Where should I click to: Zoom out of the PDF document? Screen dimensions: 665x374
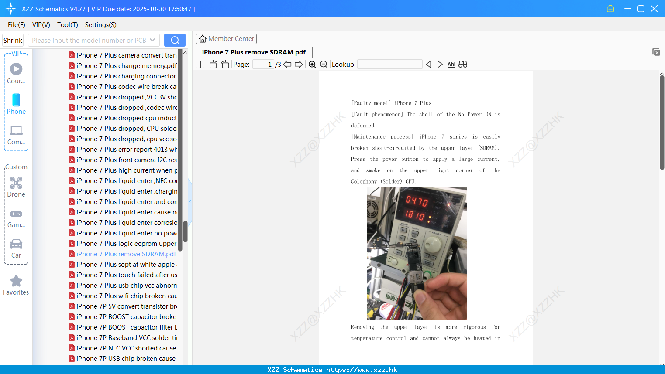click(x=324, y=65)
